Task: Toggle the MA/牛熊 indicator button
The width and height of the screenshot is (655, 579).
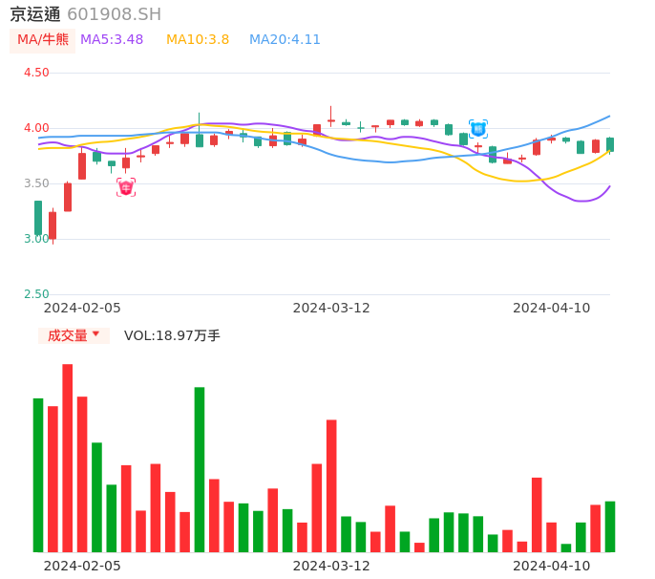Action: [x=43, y=40]
